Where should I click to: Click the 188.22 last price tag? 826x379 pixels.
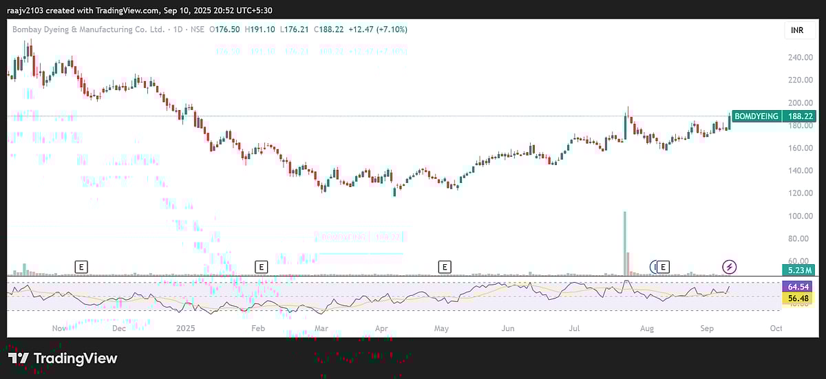[x=799, y=116]
